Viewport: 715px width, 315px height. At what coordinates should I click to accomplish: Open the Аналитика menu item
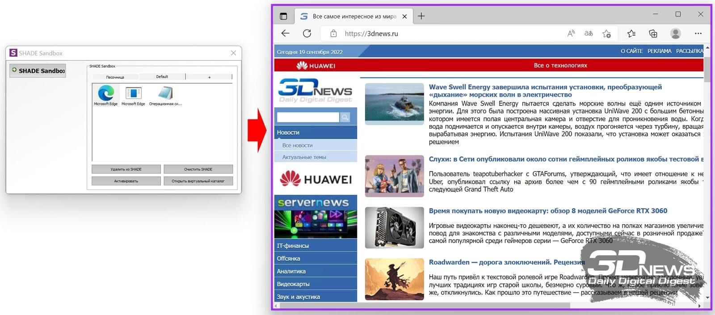click(315, 271)
